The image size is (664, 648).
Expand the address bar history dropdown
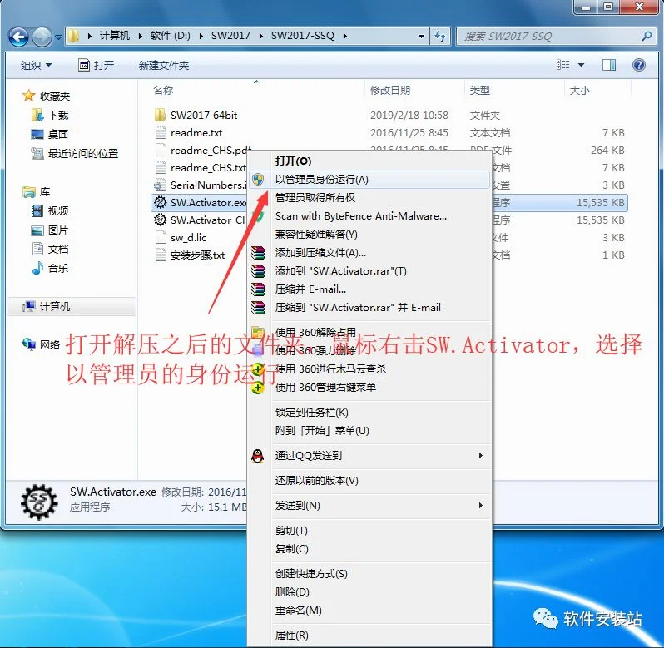[421, 37]
